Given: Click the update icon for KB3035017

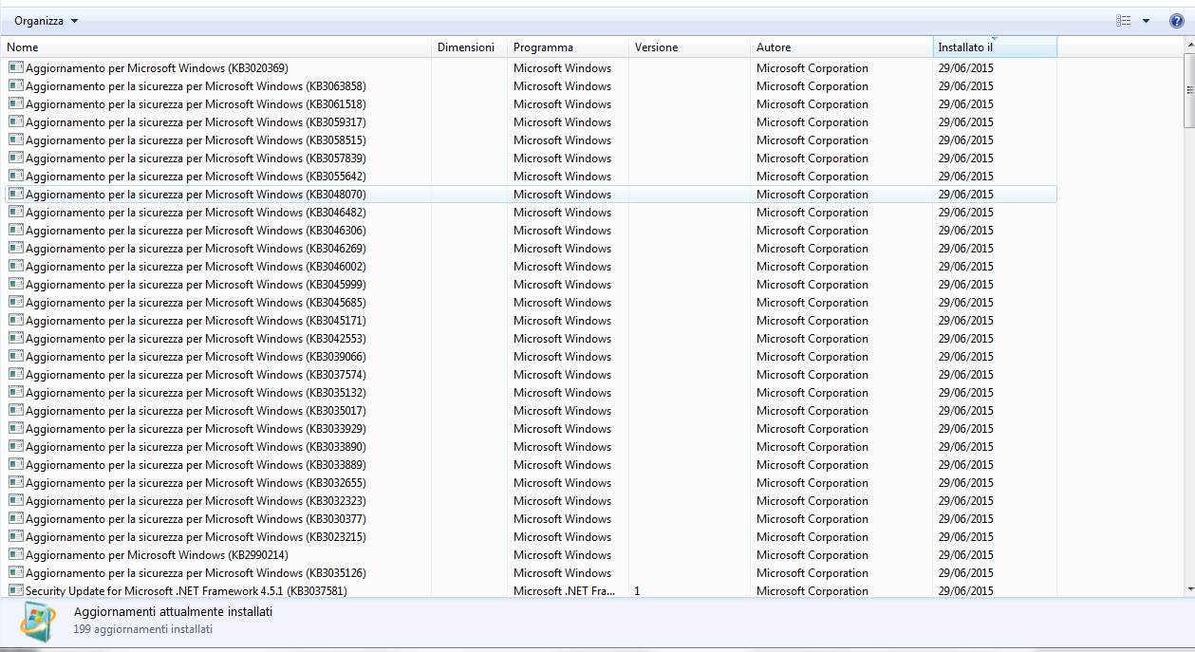Looking at the screenshot, I should coord(15,410).
